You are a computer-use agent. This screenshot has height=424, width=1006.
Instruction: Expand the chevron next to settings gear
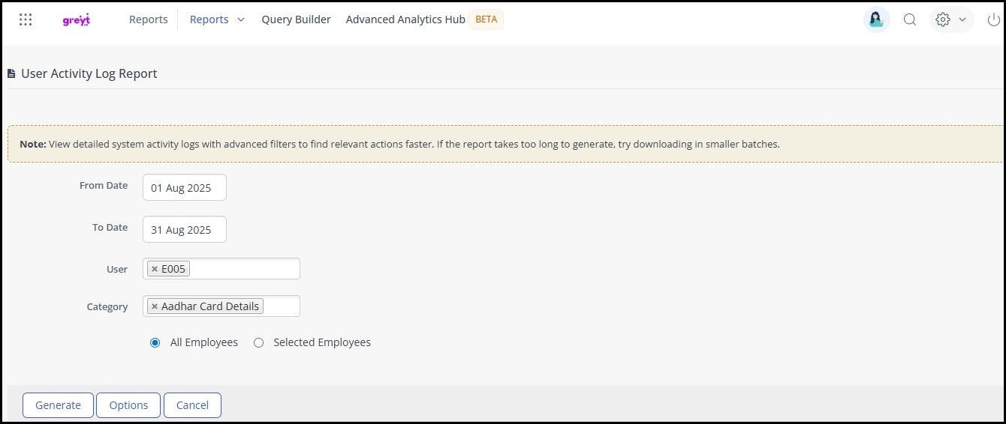[962, 19]
